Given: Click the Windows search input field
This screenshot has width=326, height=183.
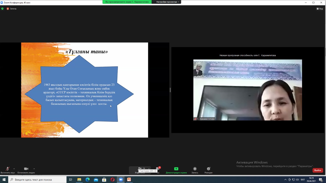Looking at the screenshot, I should 37,180.
